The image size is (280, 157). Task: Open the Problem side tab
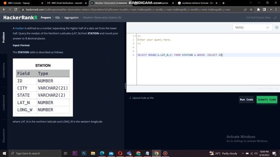3,38
